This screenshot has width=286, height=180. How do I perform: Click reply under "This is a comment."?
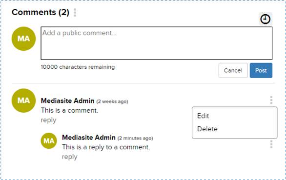48,120
